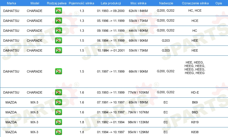Viewport: 228px width, 137px height.
Task: Select G200, G202 body in 01.1997 row
Action: tap(166, 71)
